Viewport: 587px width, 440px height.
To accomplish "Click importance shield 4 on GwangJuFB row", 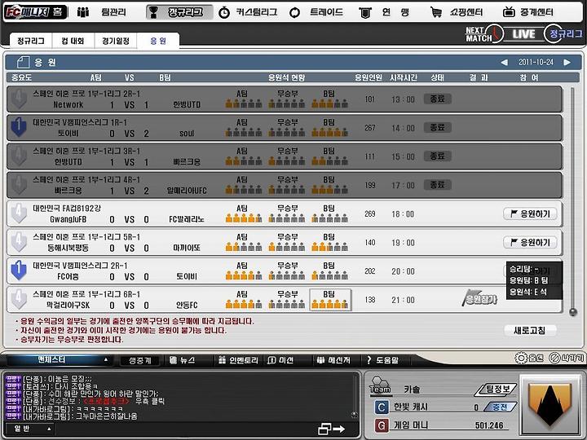I will click(x=19, y=213).
